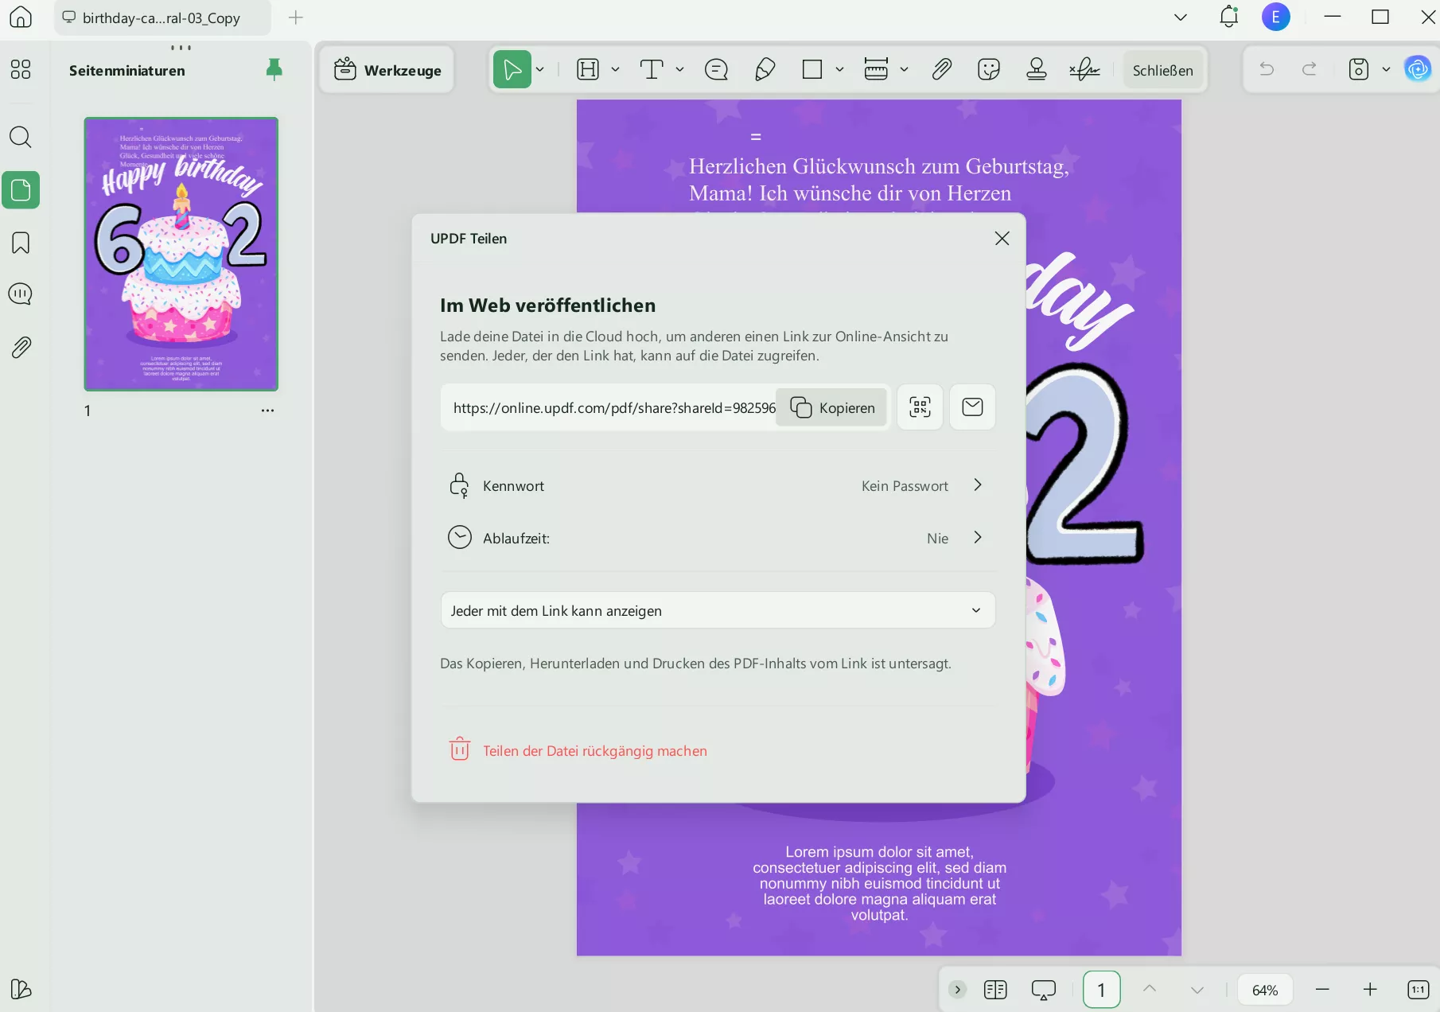Image resolution: width=1440 pixels, height=1012 pixels.
Task: Select the rectangle shape tool
Action: pyautogui.click(x=812, y=70)
